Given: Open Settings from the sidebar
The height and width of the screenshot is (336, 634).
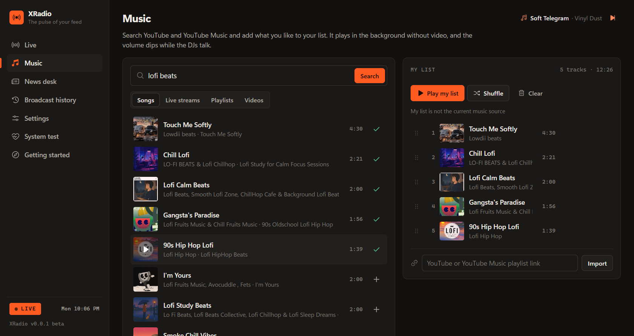Looking at the screenshot, I should [55, 119].
